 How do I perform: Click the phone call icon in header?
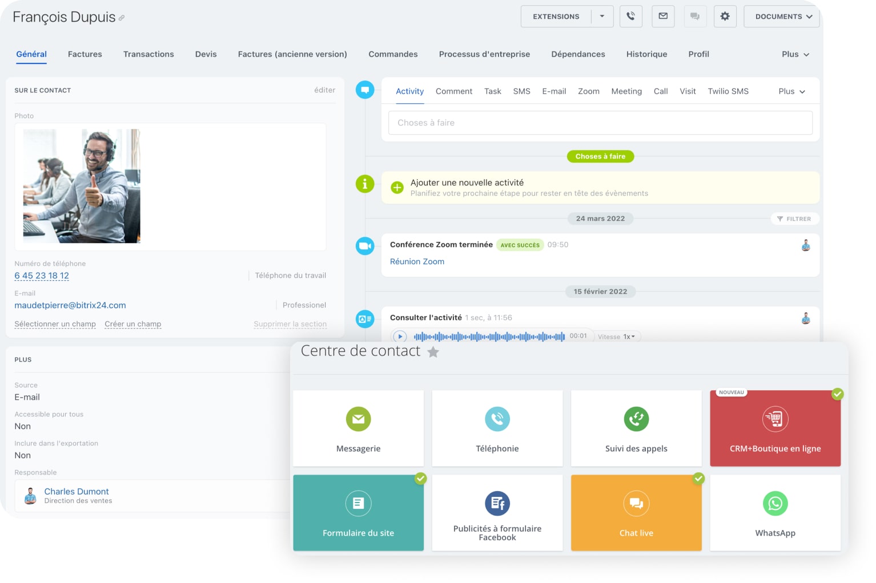(x=630, y=17)
